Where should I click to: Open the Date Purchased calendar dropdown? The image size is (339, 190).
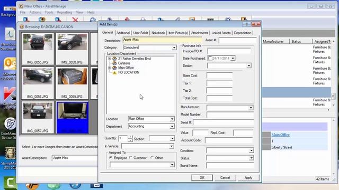(x=233, y=59)
